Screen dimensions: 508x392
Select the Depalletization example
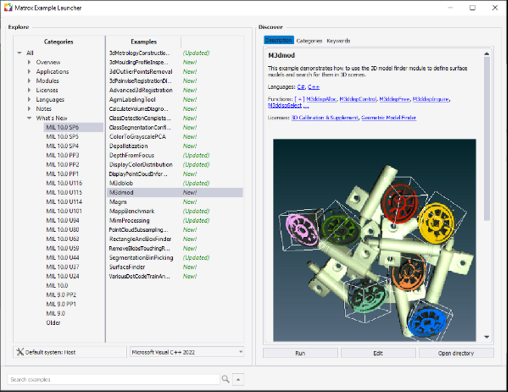(128, 146)
